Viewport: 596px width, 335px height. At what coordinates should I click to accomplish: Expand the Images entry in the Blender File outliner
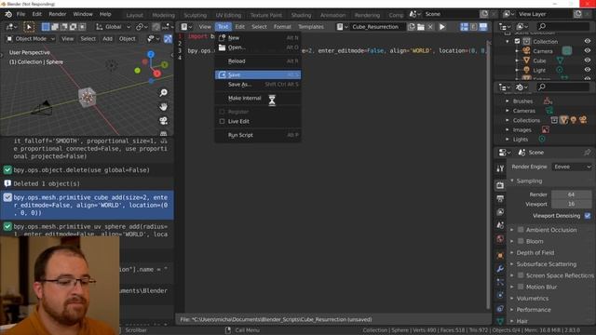(x=508, y=129)
